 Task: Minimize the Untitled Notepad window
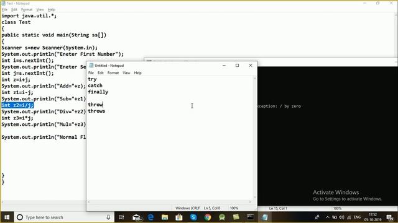[x=224, y=66]
